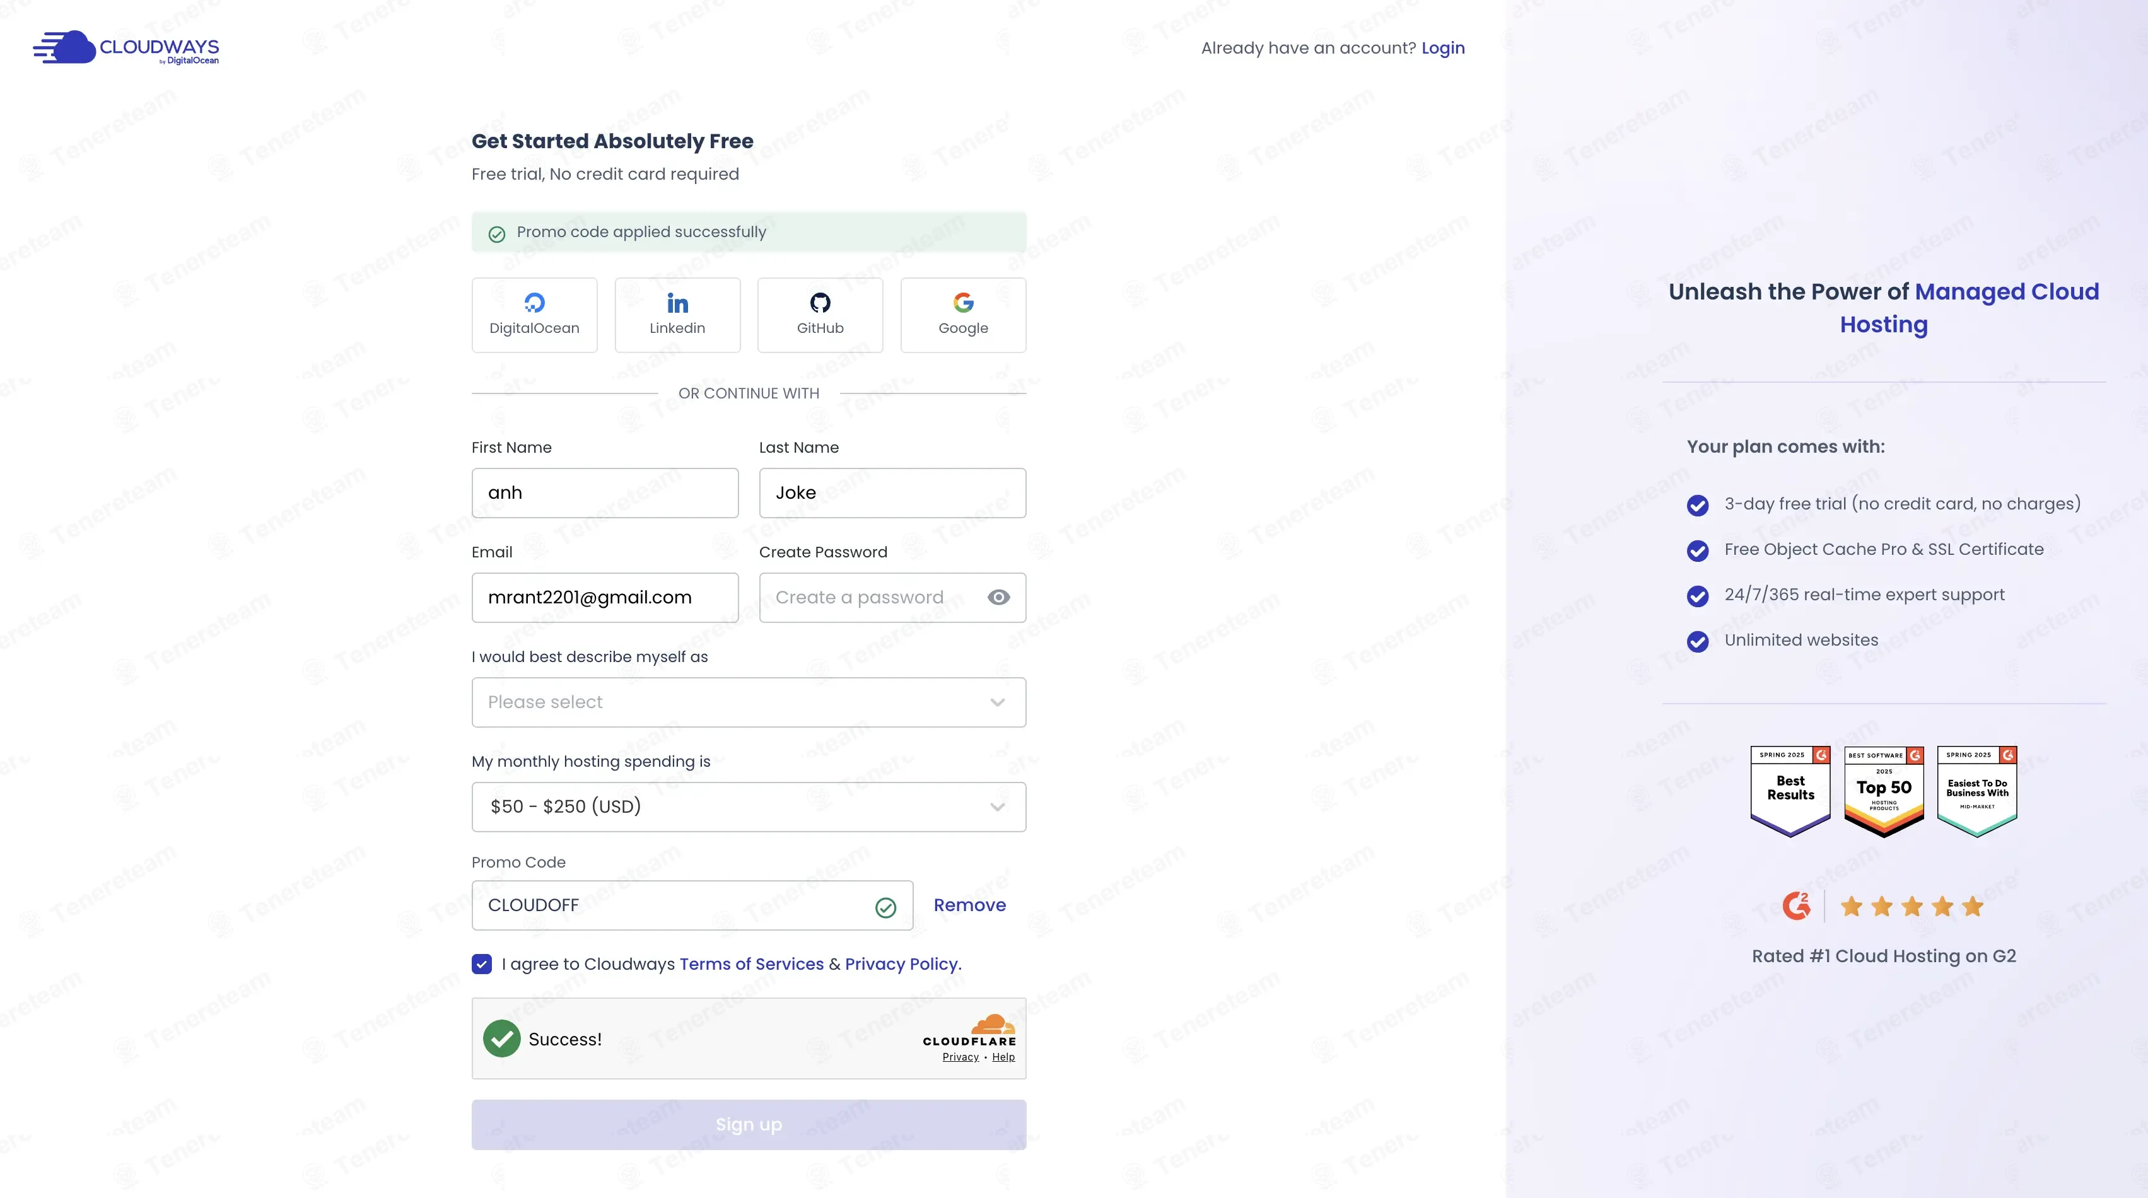This screenshot has width=2148, height=1198.
Task: Click the Promo Code field with CLOUDOFF
Action: 692,905
